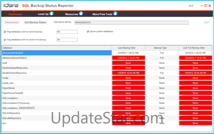Click the Idera logo
This screenshot has height=134, width=214.
11,5
